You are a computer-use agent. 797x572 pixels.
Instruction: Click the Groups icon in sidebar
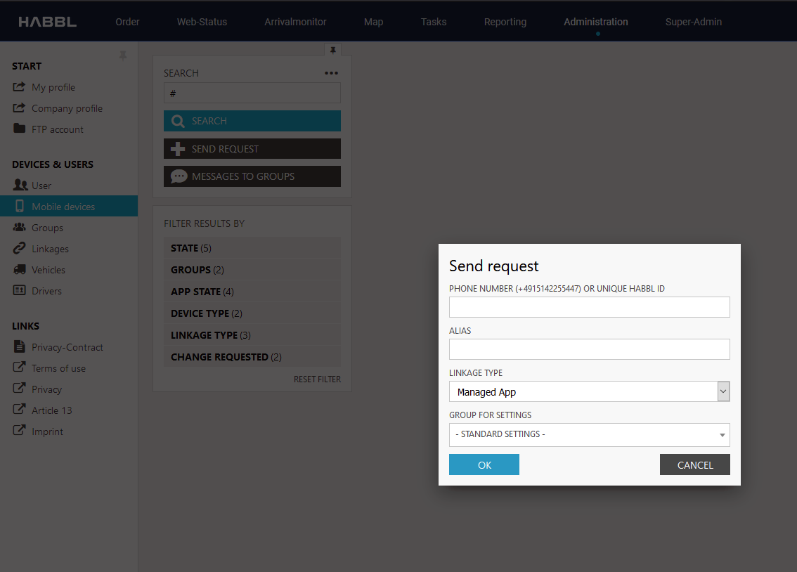pos(20,228)
